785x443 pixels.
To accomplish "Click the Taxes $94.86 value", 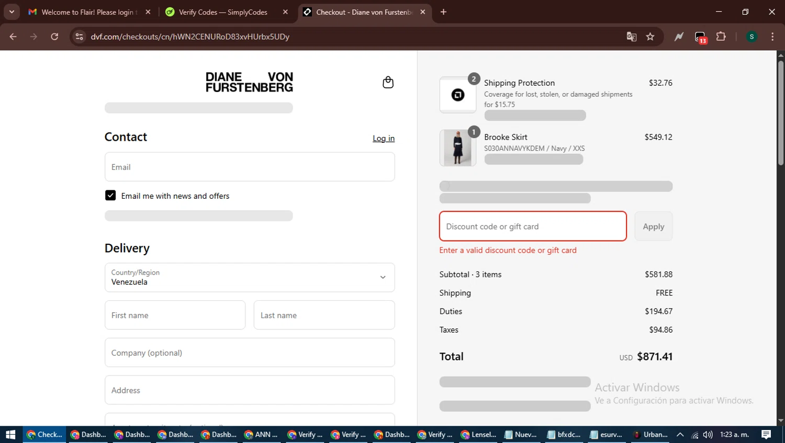I will pyautogui.click(x=661, y=330).
